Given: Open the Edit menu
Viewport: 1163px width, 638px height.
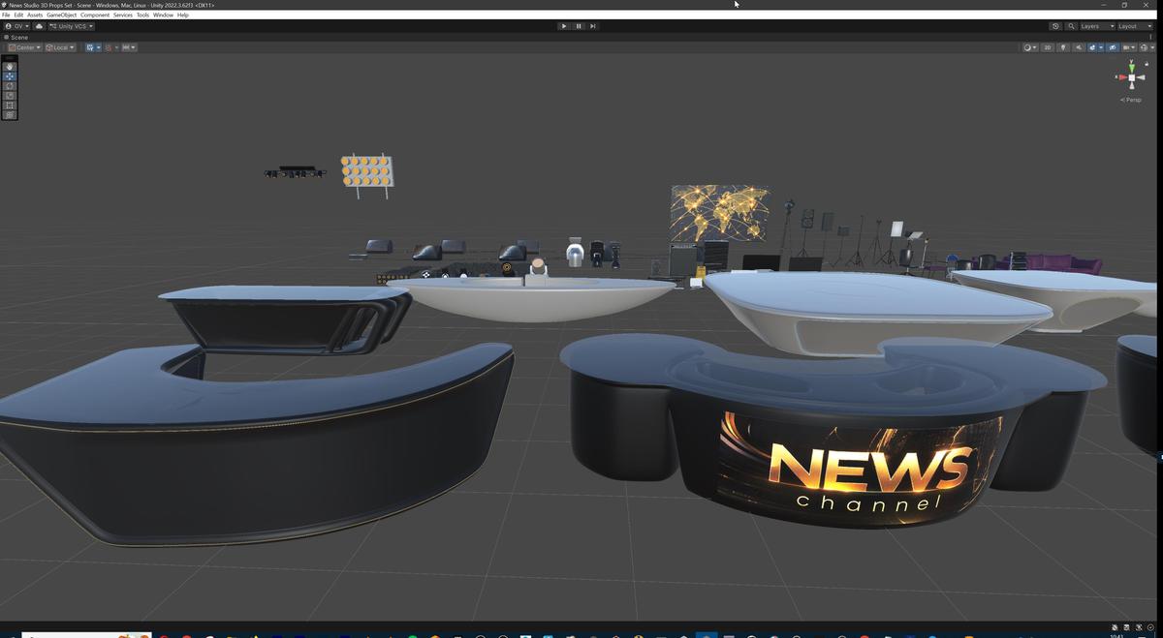Looking at the screenshot, I should pos(18,15).
